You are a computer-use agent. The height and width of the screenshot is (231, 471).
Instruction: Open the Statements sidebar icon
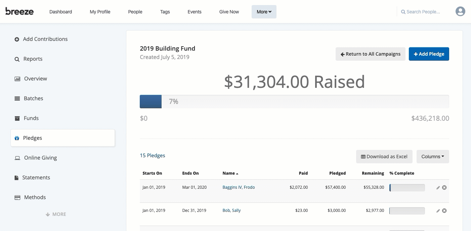click(17, 177)
